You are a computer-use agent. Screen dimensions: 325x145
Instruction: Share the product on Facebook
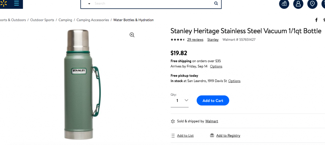(x=316, y=20)
